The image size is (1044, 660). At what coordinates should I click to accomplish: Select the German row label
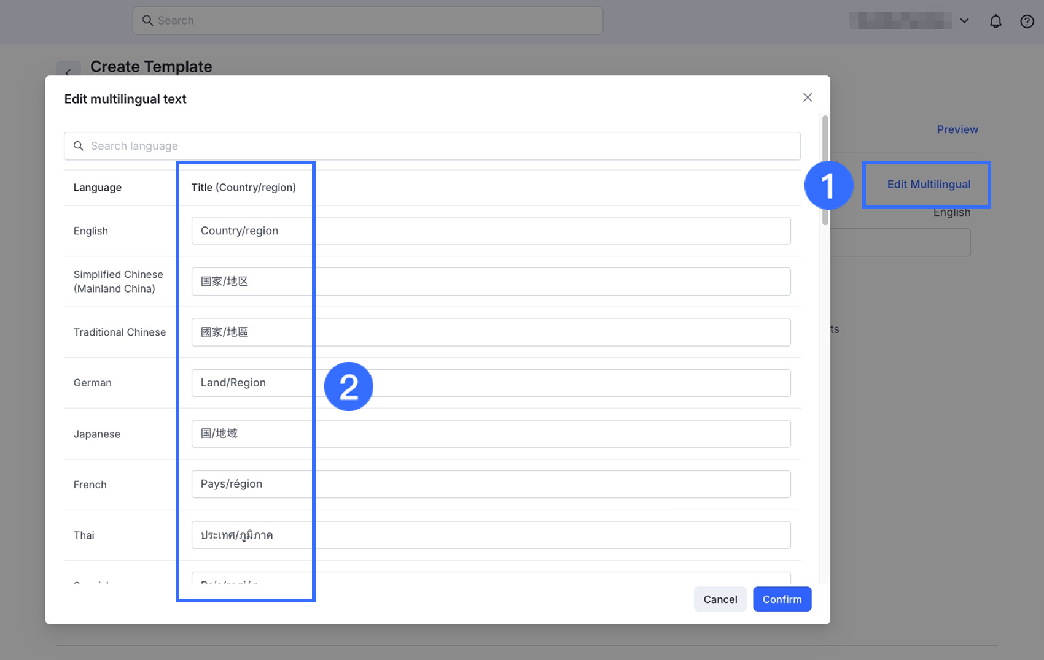coord(93,383)
